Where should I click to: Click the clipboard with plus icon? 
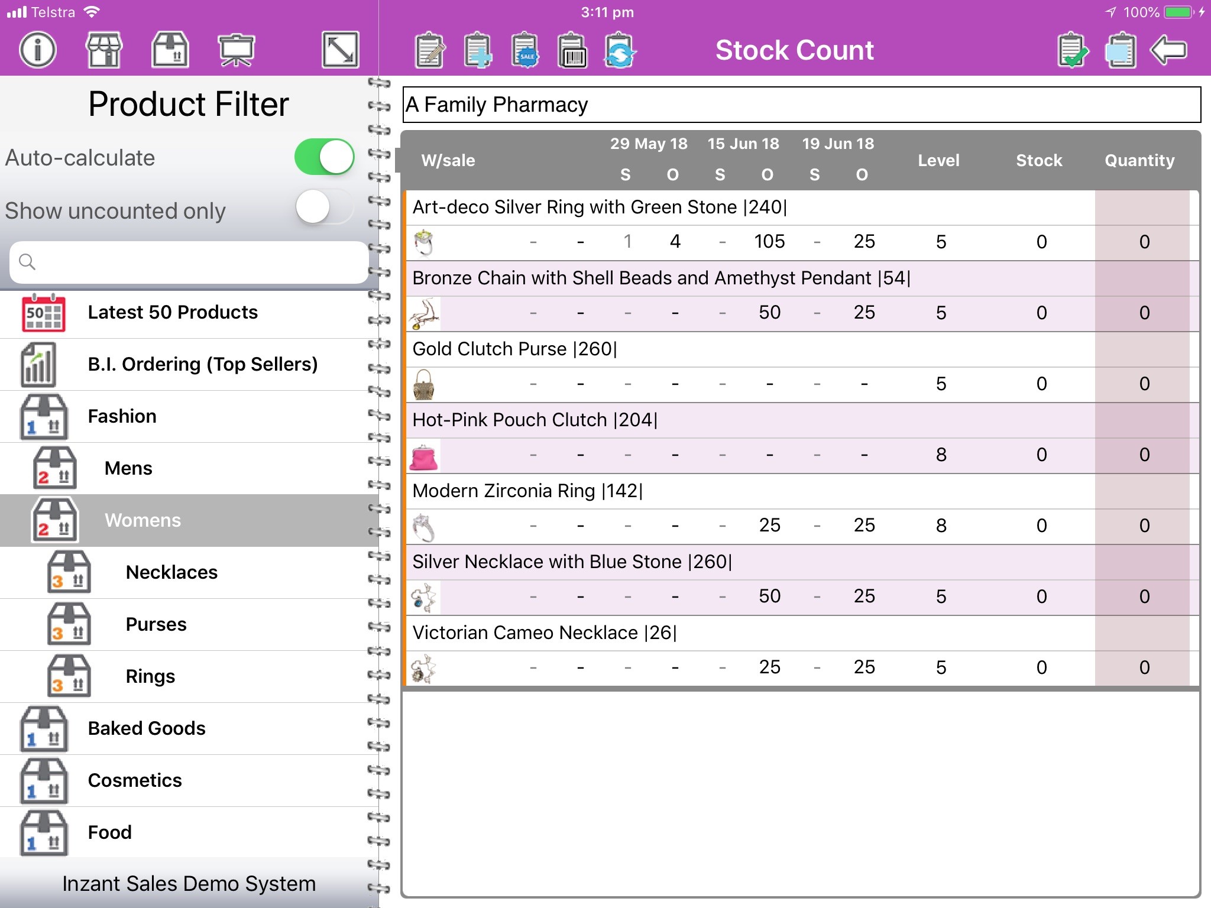(x=477, y=50)
